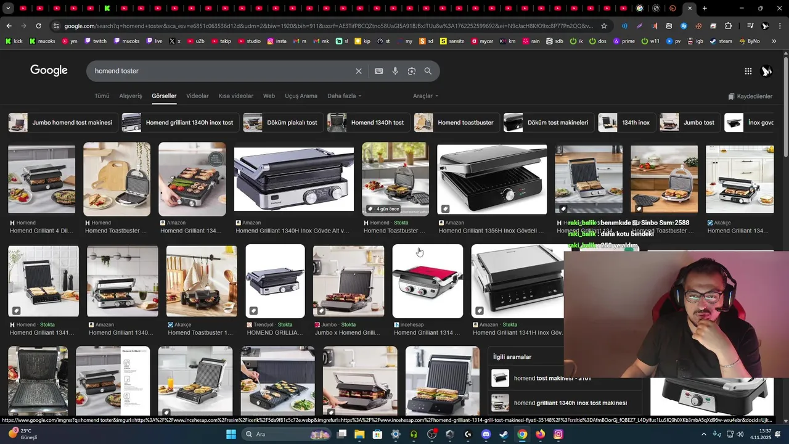Submit search with the magnifier icon
The width and height of the screenshot is (789, 444).
(x=428, y=71)
